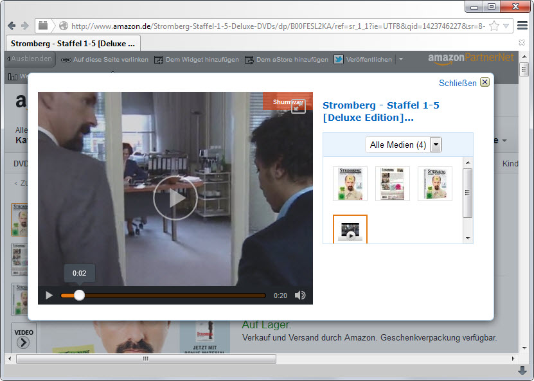The height and width of the screenshot is (381, 534).
Task: Mute the video with the speaker icon
Action: click(x=300, y=295)
